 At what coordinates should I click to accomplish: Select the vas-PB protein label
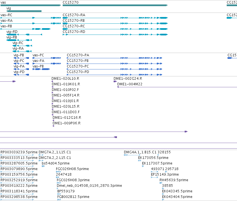click(x=38, y=66)
